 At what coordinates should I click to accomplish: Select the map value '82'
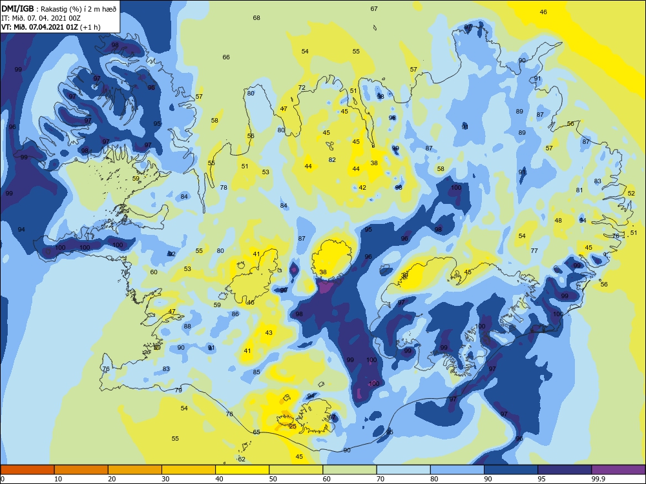[x=332, y=159]
